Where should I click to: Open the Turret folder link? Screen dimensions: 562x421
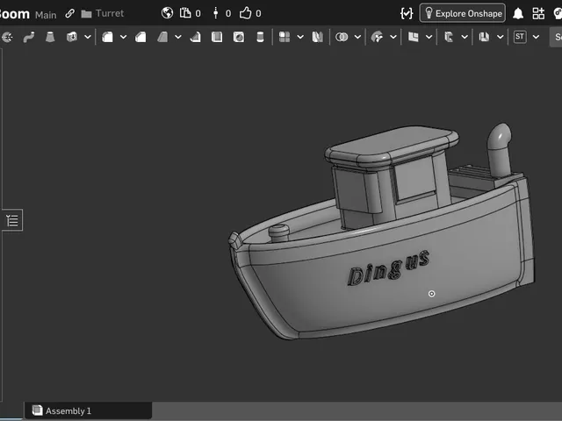(x=103, y=14)
